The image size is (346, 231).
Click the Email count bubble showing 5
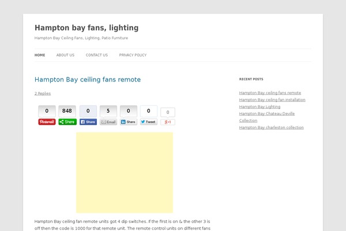pyautogui.click(x=108, y=111)
